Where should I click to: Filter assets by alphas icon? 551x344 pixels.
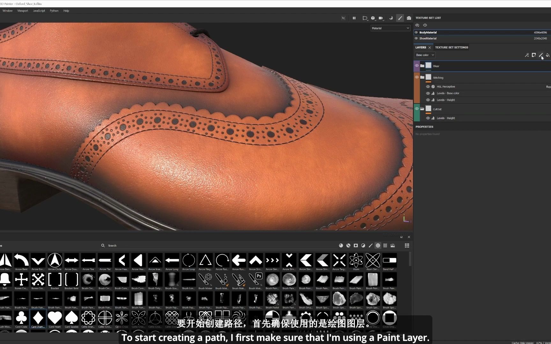coord(378,246)
